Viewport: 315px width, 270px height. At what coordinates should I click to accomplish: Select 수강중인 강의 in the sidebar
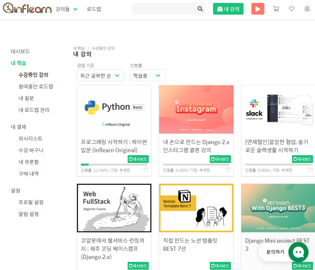point(33,75)
